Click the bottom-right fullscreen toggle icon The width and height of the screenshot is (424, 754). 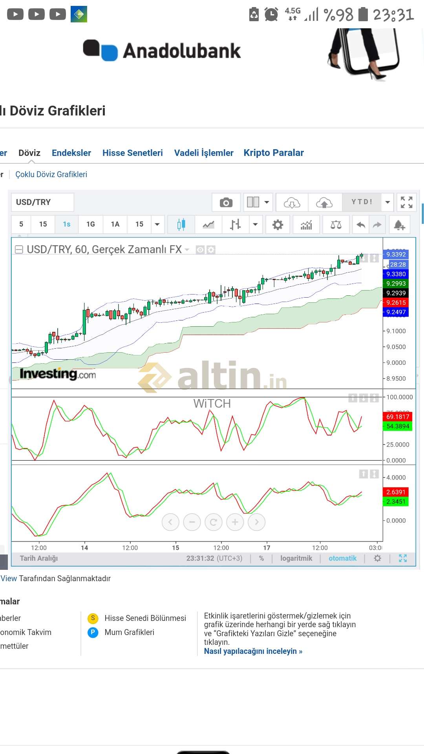click(x=403, y=558)
